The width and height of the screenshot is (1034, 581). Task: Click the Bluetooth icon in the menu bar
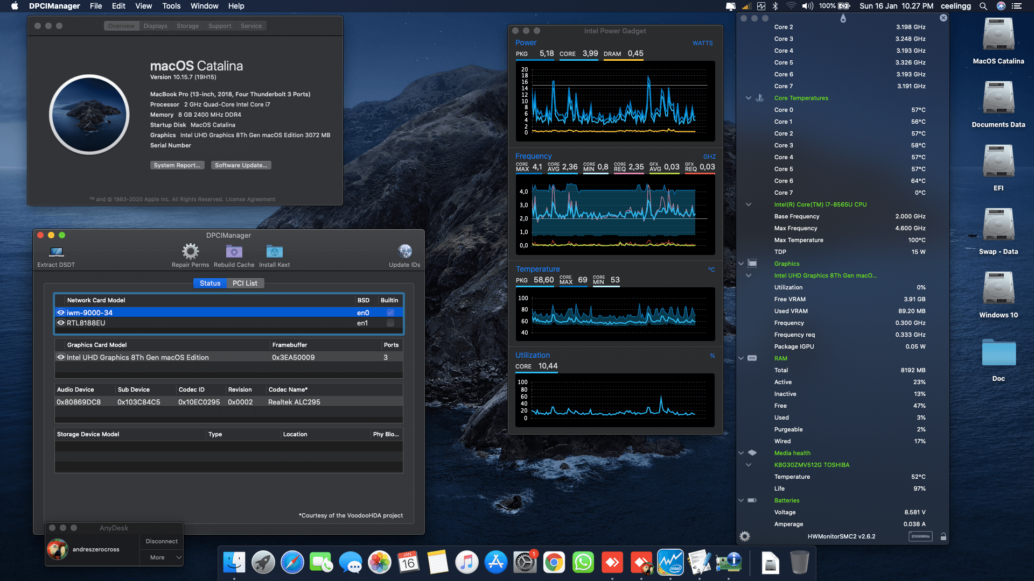(x=775, y=6)
